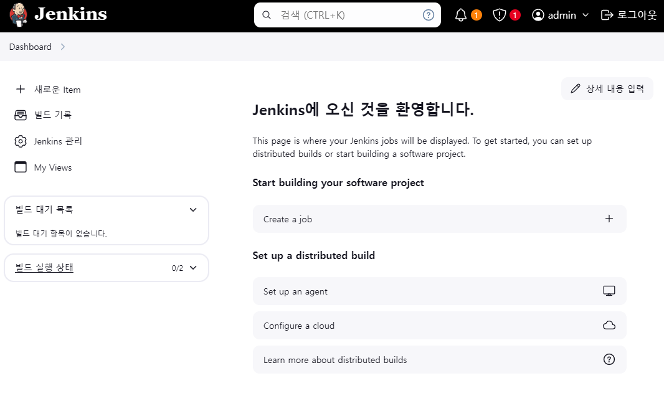The image size is (664, 396).
Task: Open search help question mark icon
Action: click(429, 15)
